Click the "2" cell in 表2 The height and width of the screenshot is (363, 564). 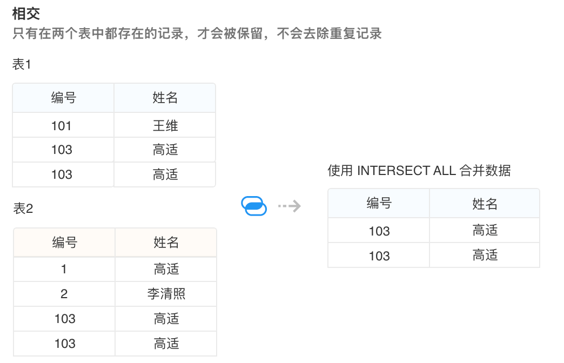64,294
